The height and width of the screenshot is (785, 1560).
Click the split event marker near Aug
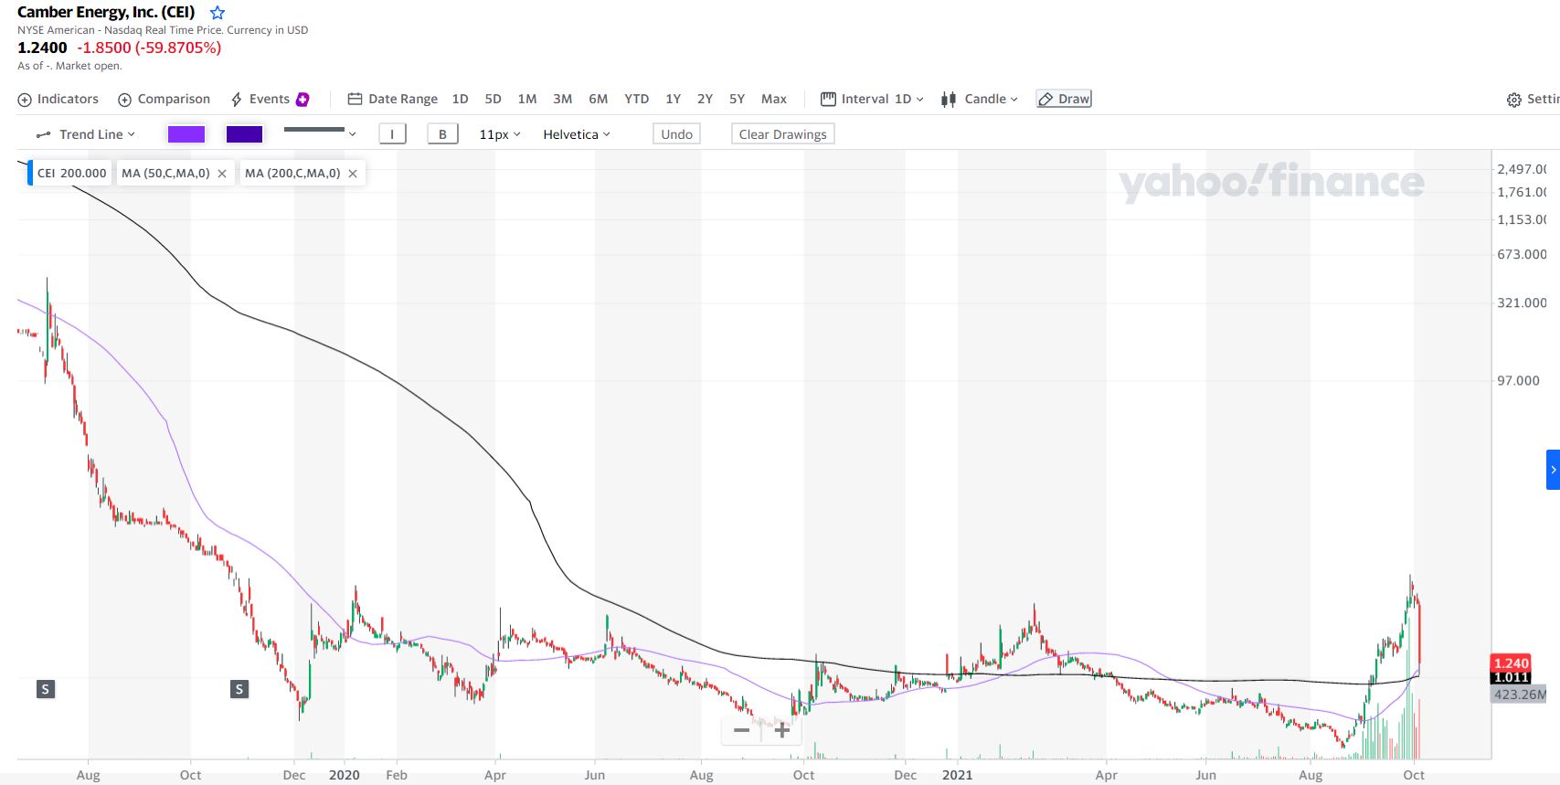click(46, 689)
